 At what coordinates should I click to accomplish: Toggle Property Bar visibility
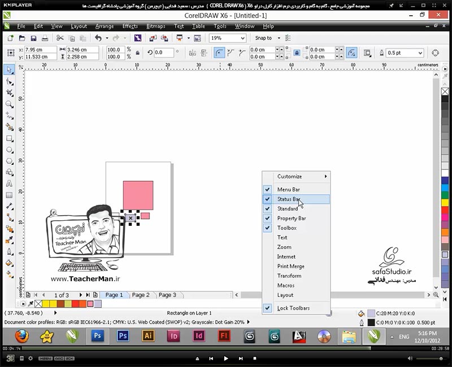(x=296, y=219)
